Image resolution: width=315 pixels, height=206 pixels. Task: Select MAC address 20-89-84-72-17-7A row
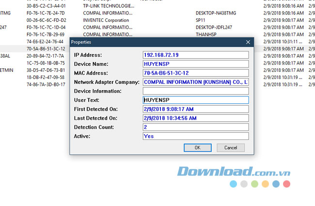45,56
